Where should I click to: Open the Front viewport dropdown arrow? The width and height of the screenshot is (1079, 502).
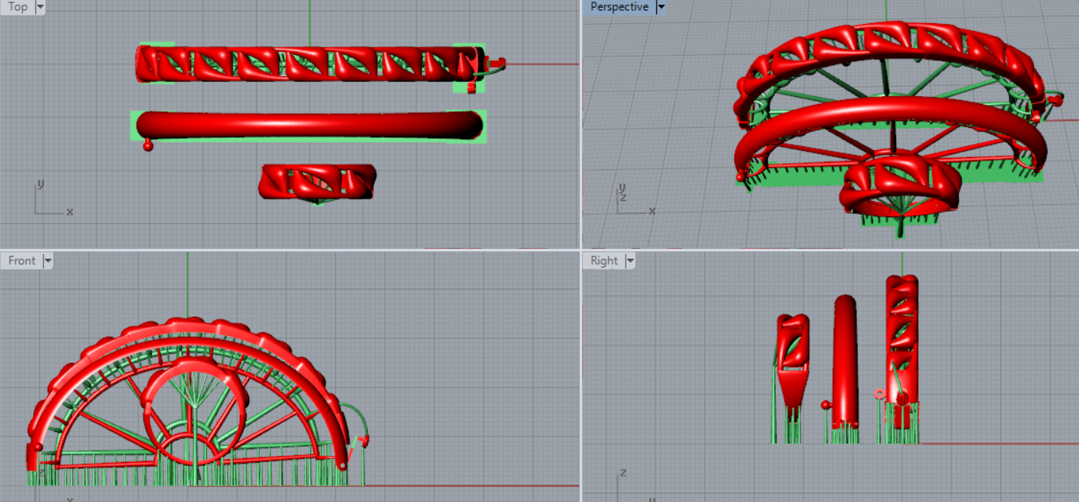tap(48, 261)
